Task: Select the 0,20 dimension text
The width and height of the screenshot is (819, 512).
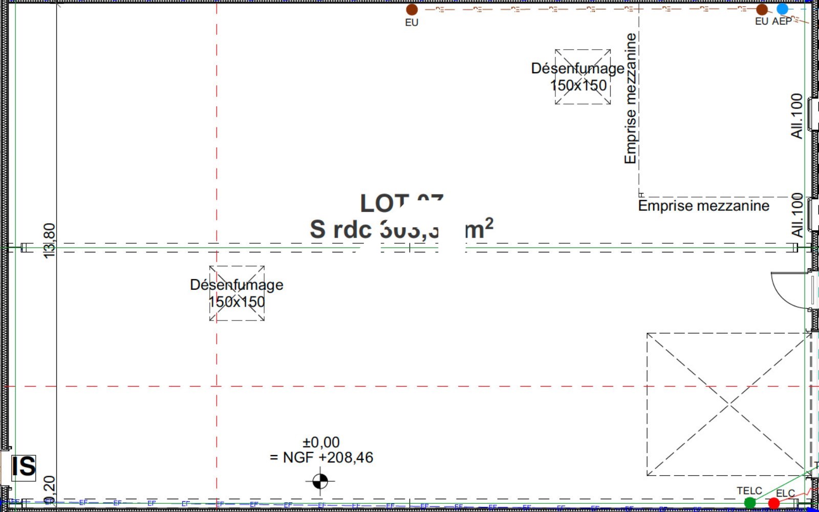Action: (x=49, y=489)
